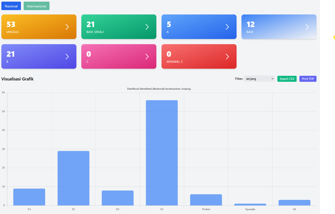
Task: Select the Profesi bar in the chart
Action: (x=206, y=200)
